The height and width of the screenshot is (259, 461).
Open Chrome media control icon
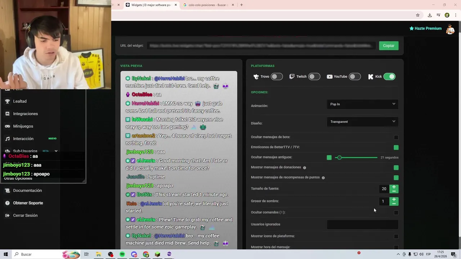pyautogui.click(x=438, y=15)
